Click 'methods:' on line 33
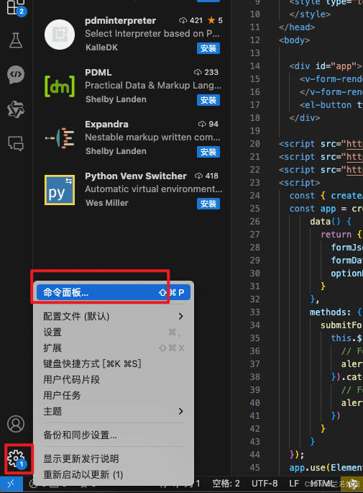 point(331,312)
